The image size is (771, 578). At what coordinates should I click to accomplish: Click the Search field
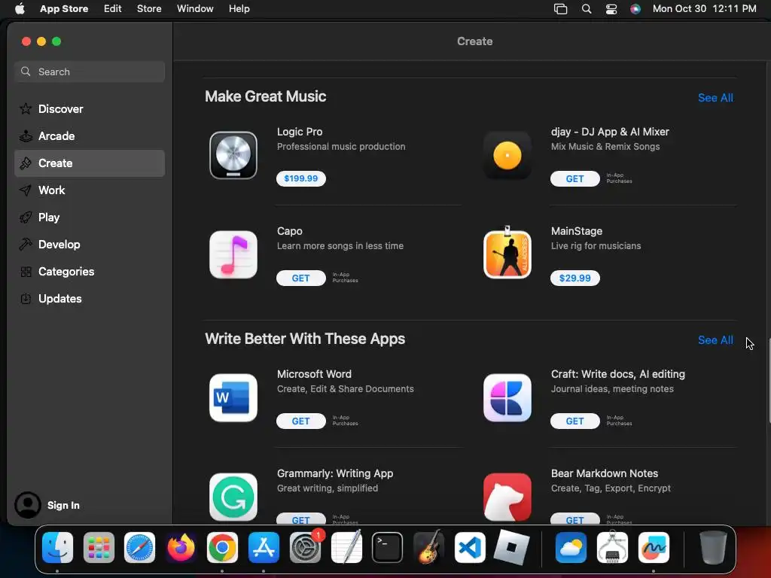tap(90, 71)
